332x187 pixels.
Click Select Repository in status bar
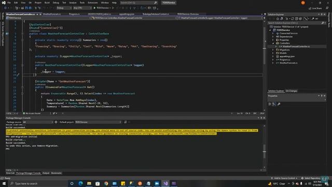pyautogui.click(x=311, y=178)
